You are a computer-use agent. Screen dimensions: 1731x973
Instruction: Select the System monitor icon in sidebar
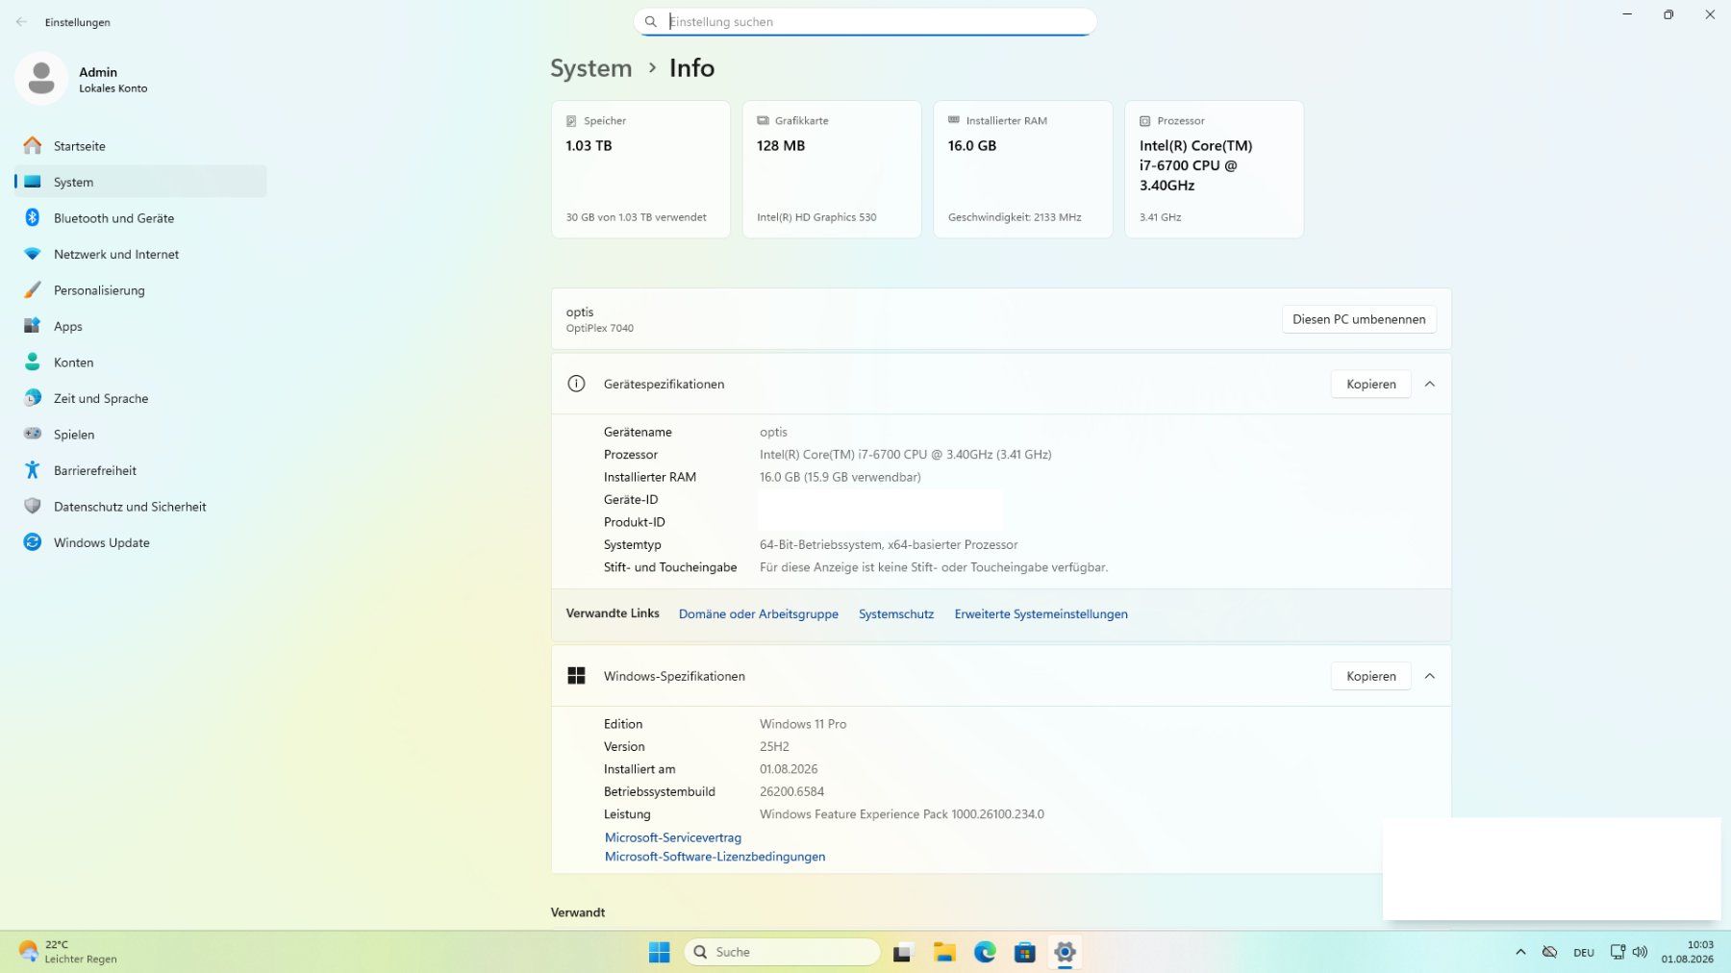tap(33, 182)
